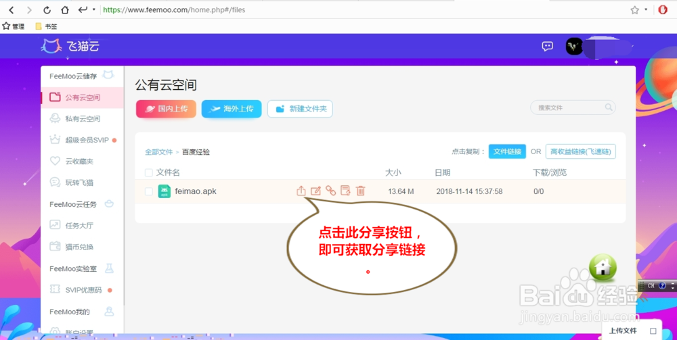The width and height of the screenshot is (677, 340).
Task: Open the message chat bubble icon
Action: tap(548, 46)
